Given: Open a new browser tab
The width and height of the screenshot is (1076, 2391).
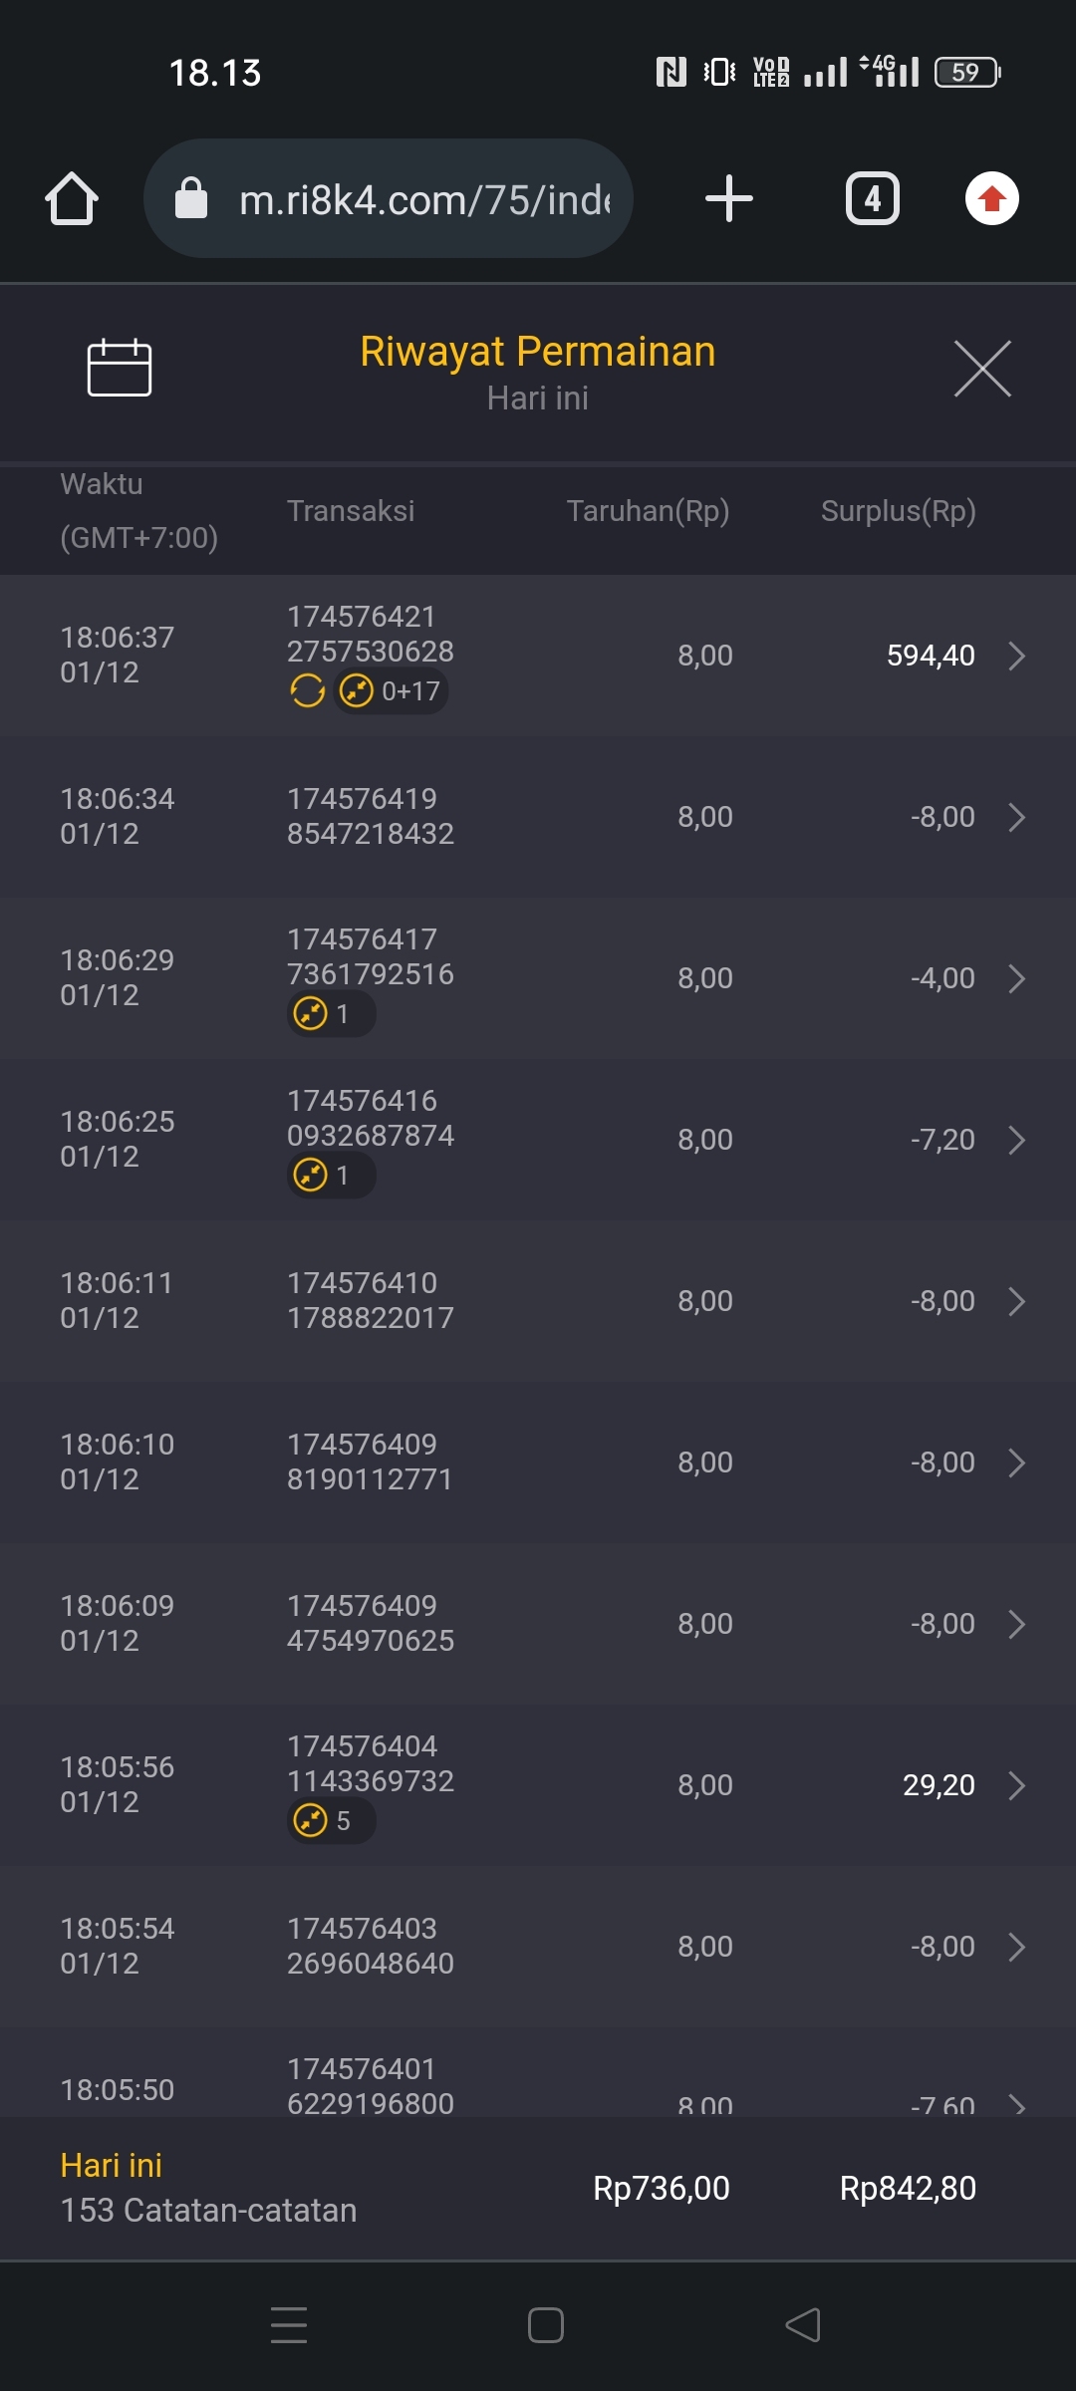Looking at the screenshot, I should click(x=729, y=198).
